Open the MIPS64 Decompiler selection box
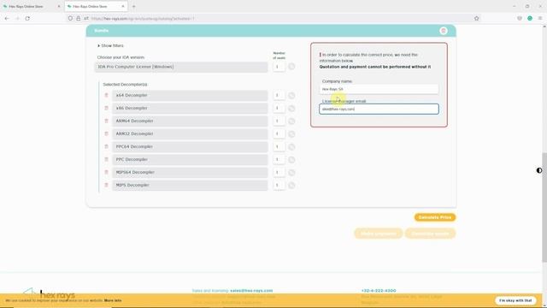This screenshot has width=547, height=308. coord(190,173)
